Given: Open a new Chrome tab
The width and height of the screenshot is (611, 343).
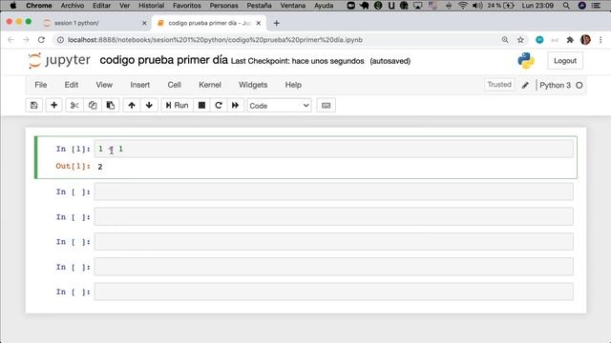Looking at the screenshot, I should pyautogui.click(x=276, y=23).
